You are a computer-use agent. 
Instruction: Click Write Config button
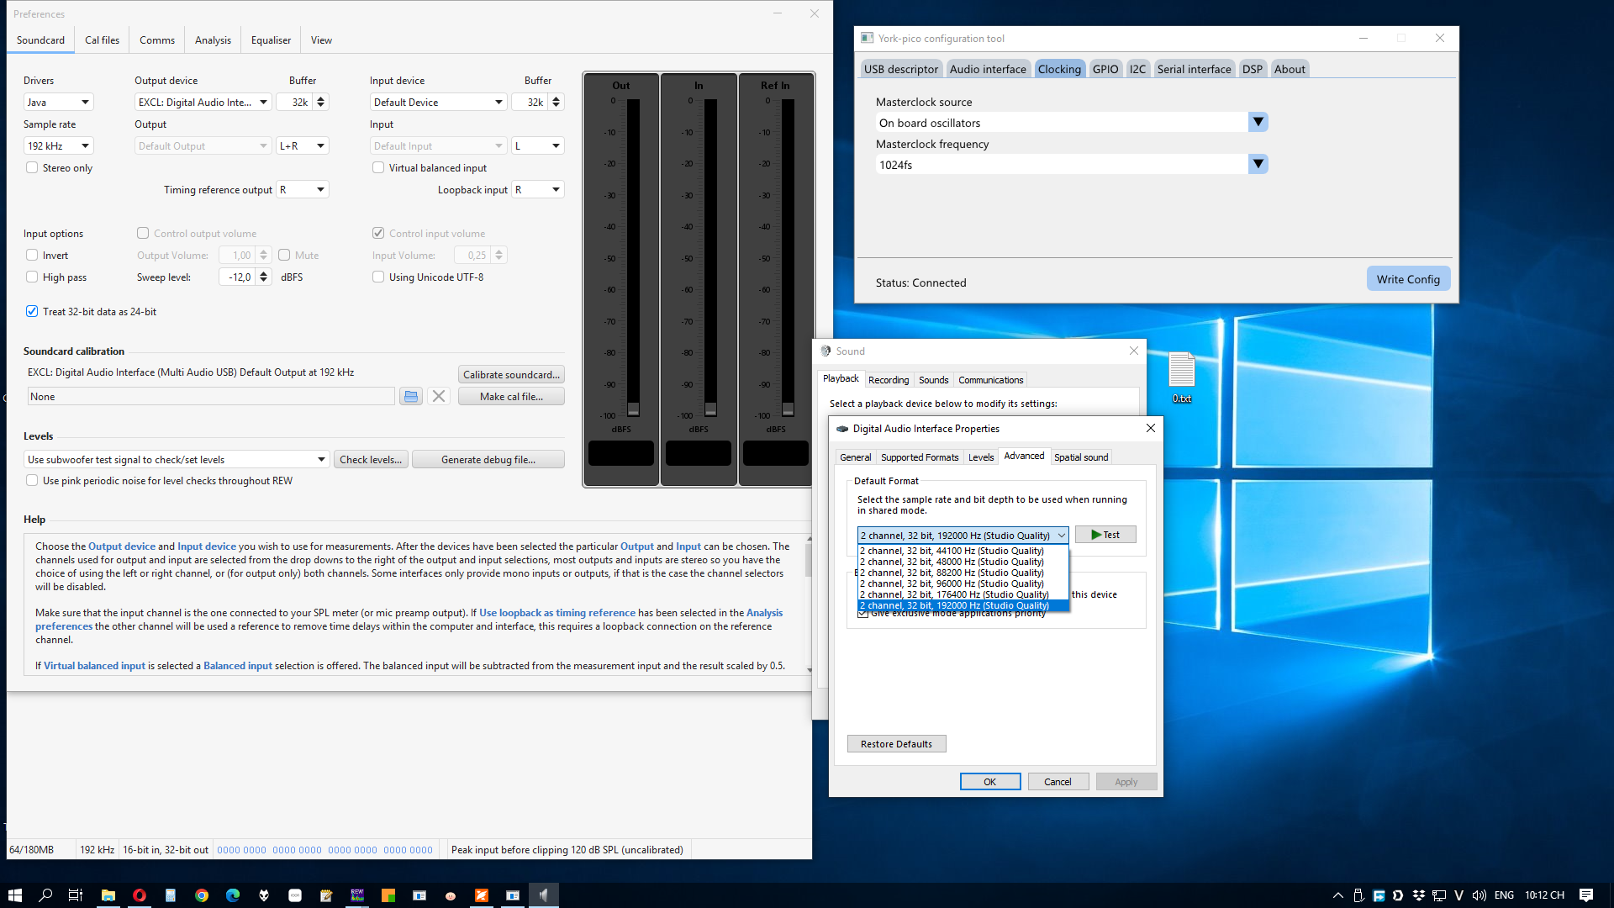(1408, 279)
